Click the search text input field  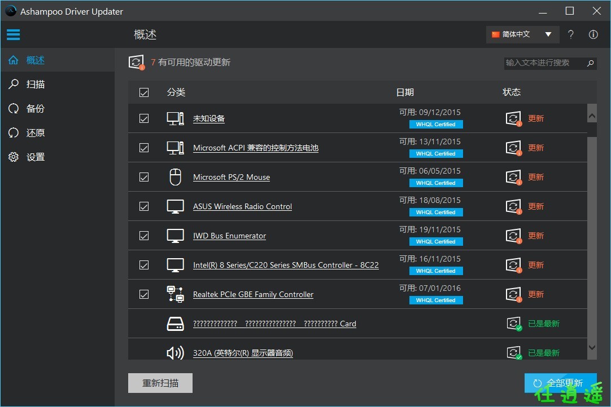pos(545,63)
